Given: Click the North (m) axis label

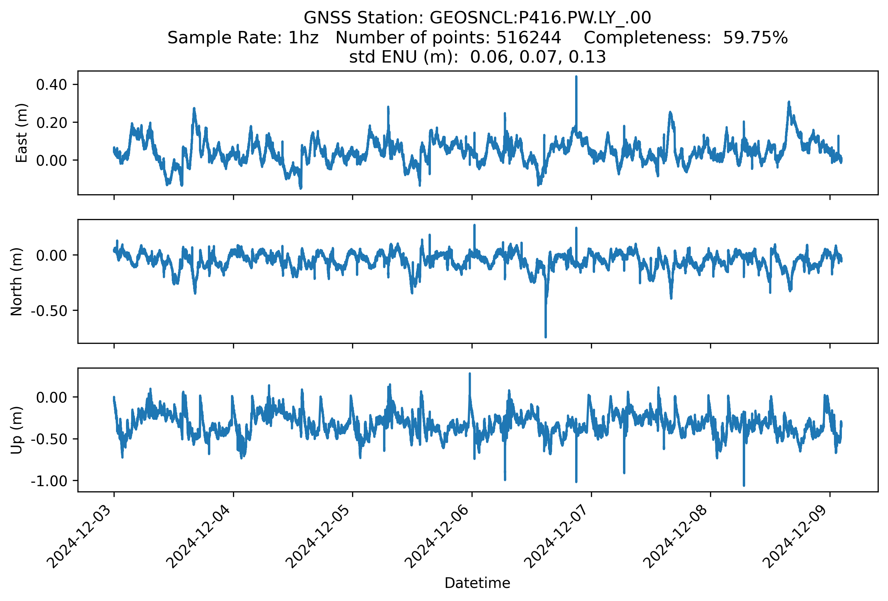Looking at the screenshot, I should (17, 282).
